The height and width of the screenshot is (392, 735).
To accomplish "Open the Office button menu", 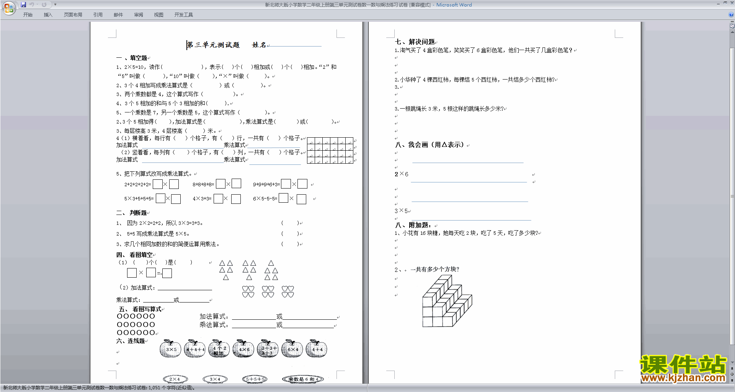I will coord(8,8).
